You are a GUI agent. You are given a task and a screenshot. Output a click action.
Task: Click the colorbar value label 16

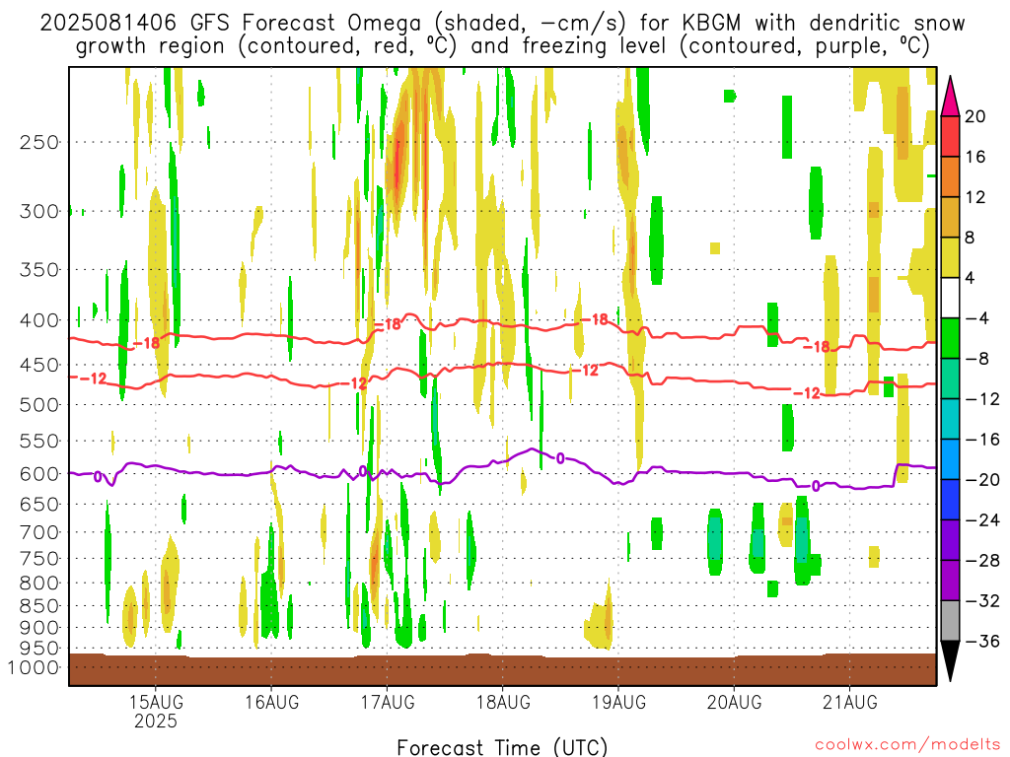click(x=974, y=157)
